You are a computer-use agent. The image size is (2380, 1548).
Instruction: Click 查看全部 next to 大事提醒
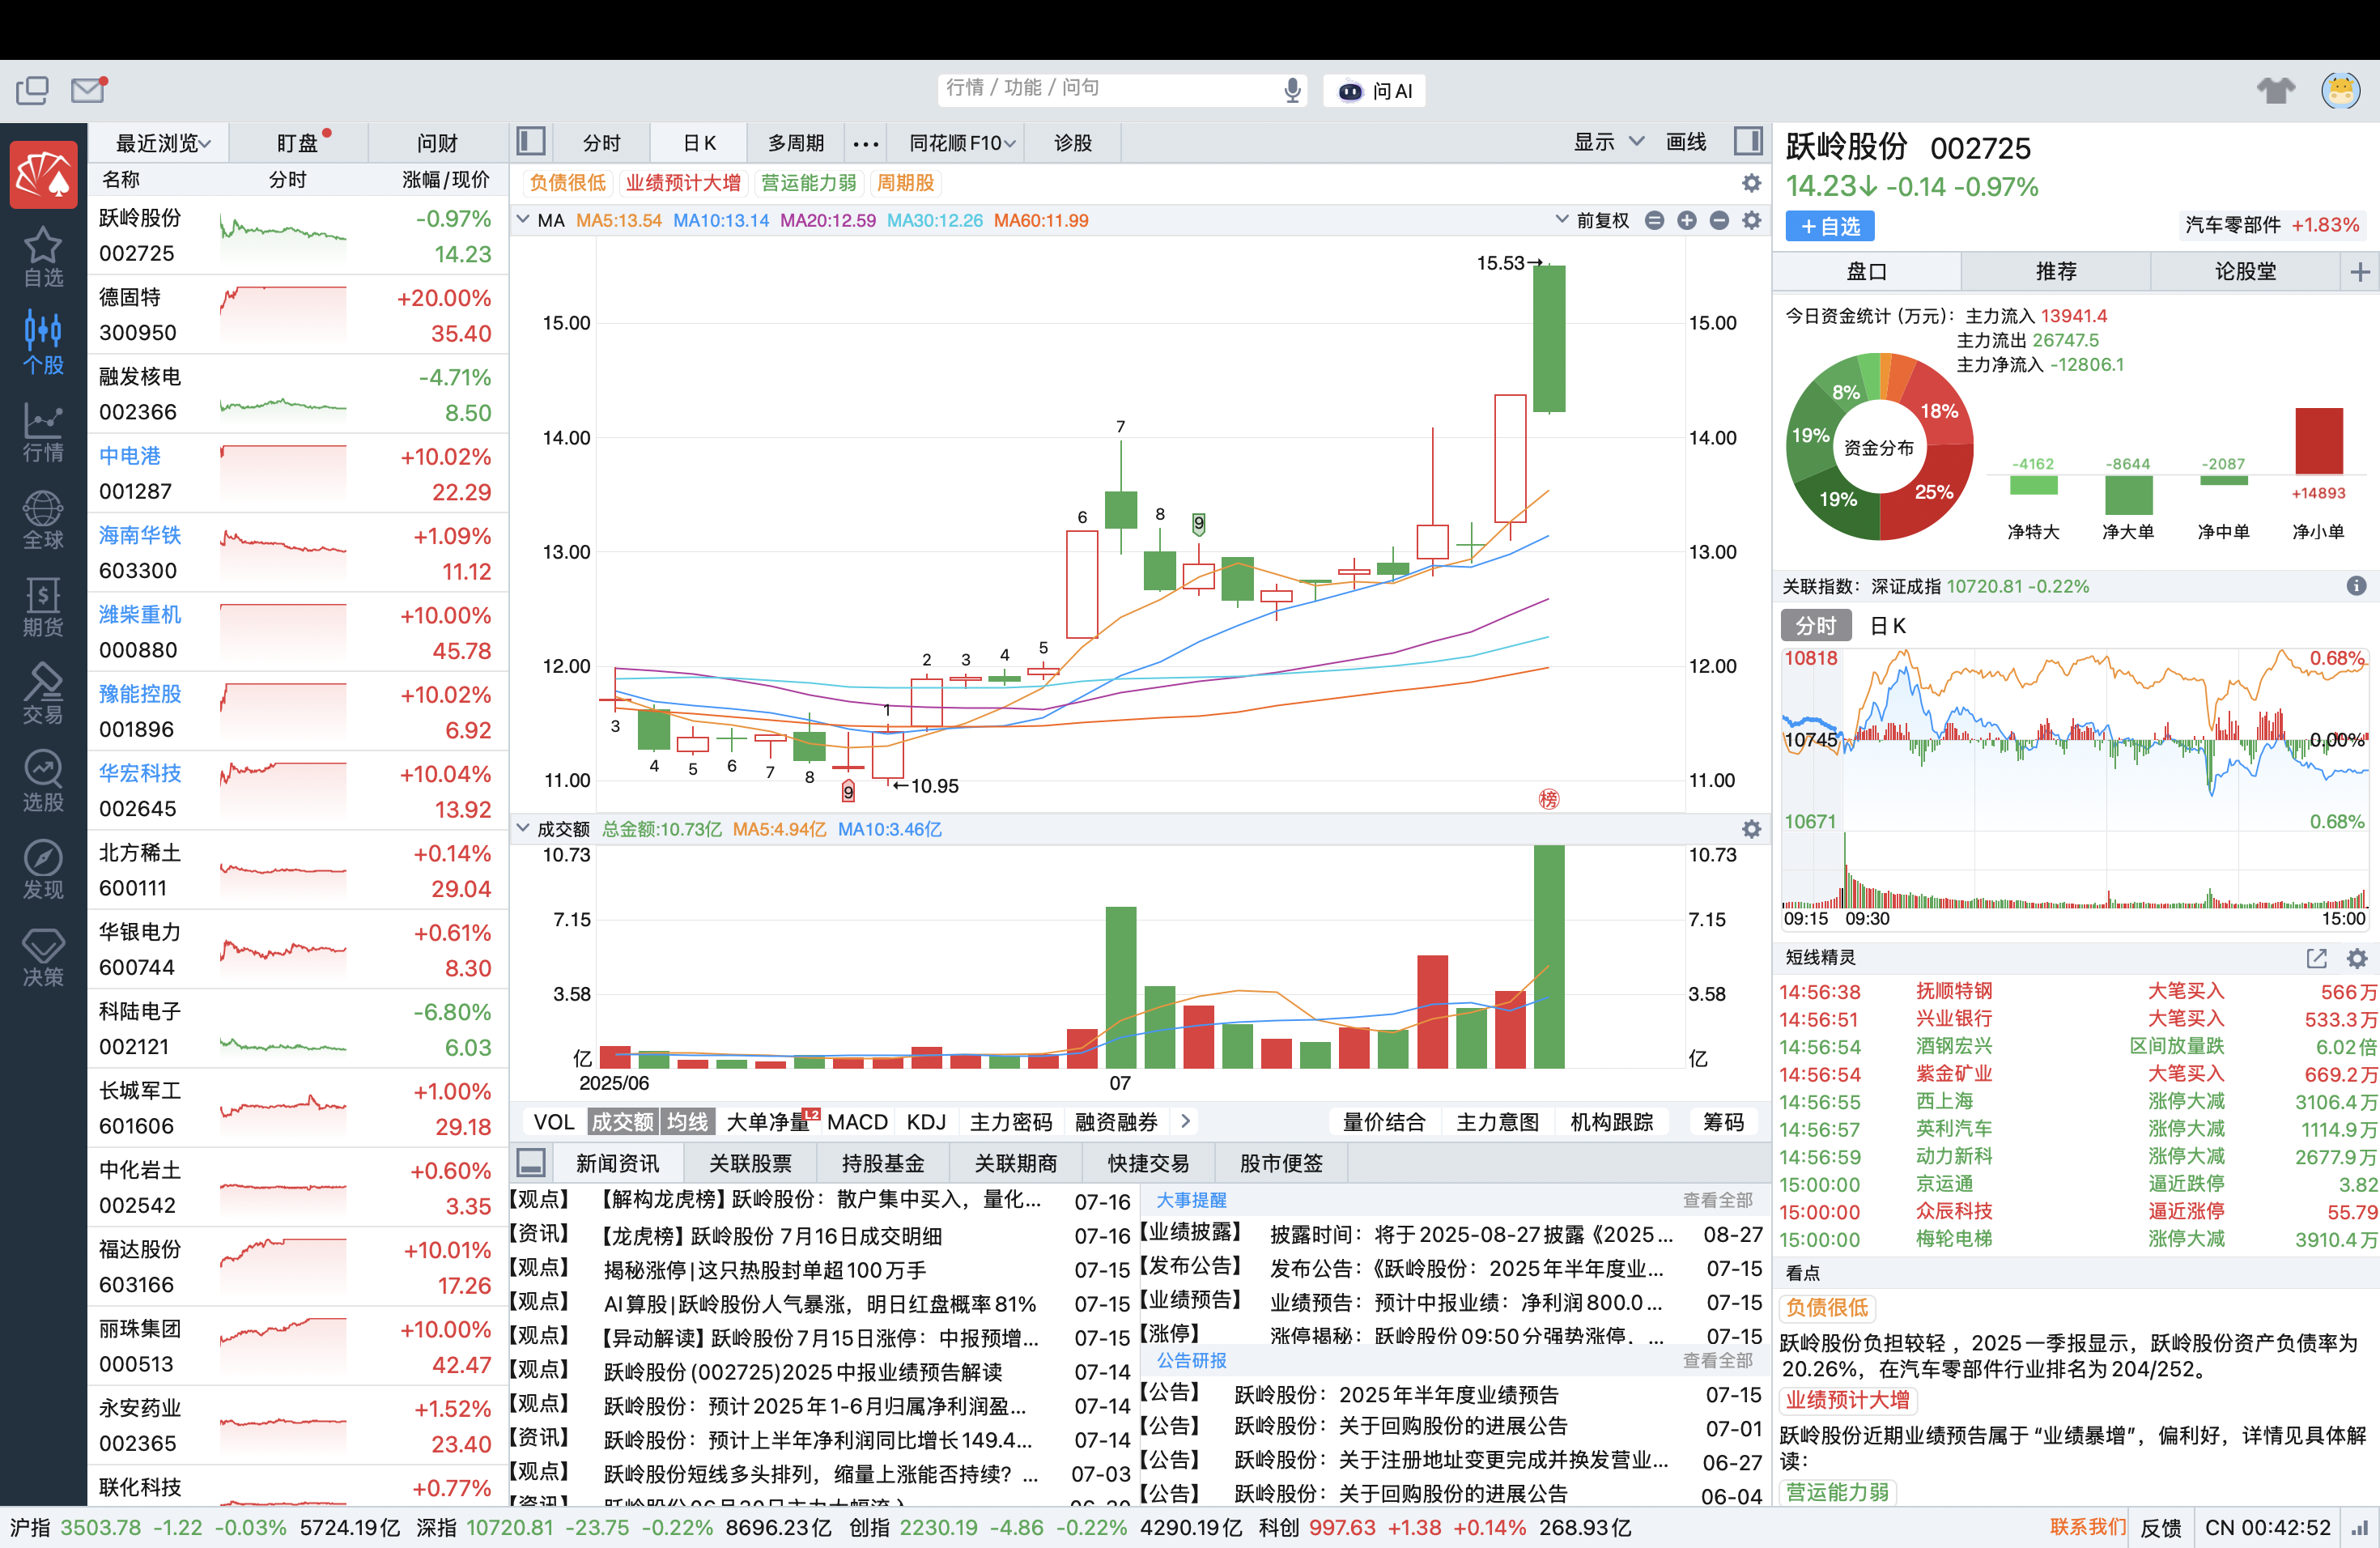pos(1717,1199)
